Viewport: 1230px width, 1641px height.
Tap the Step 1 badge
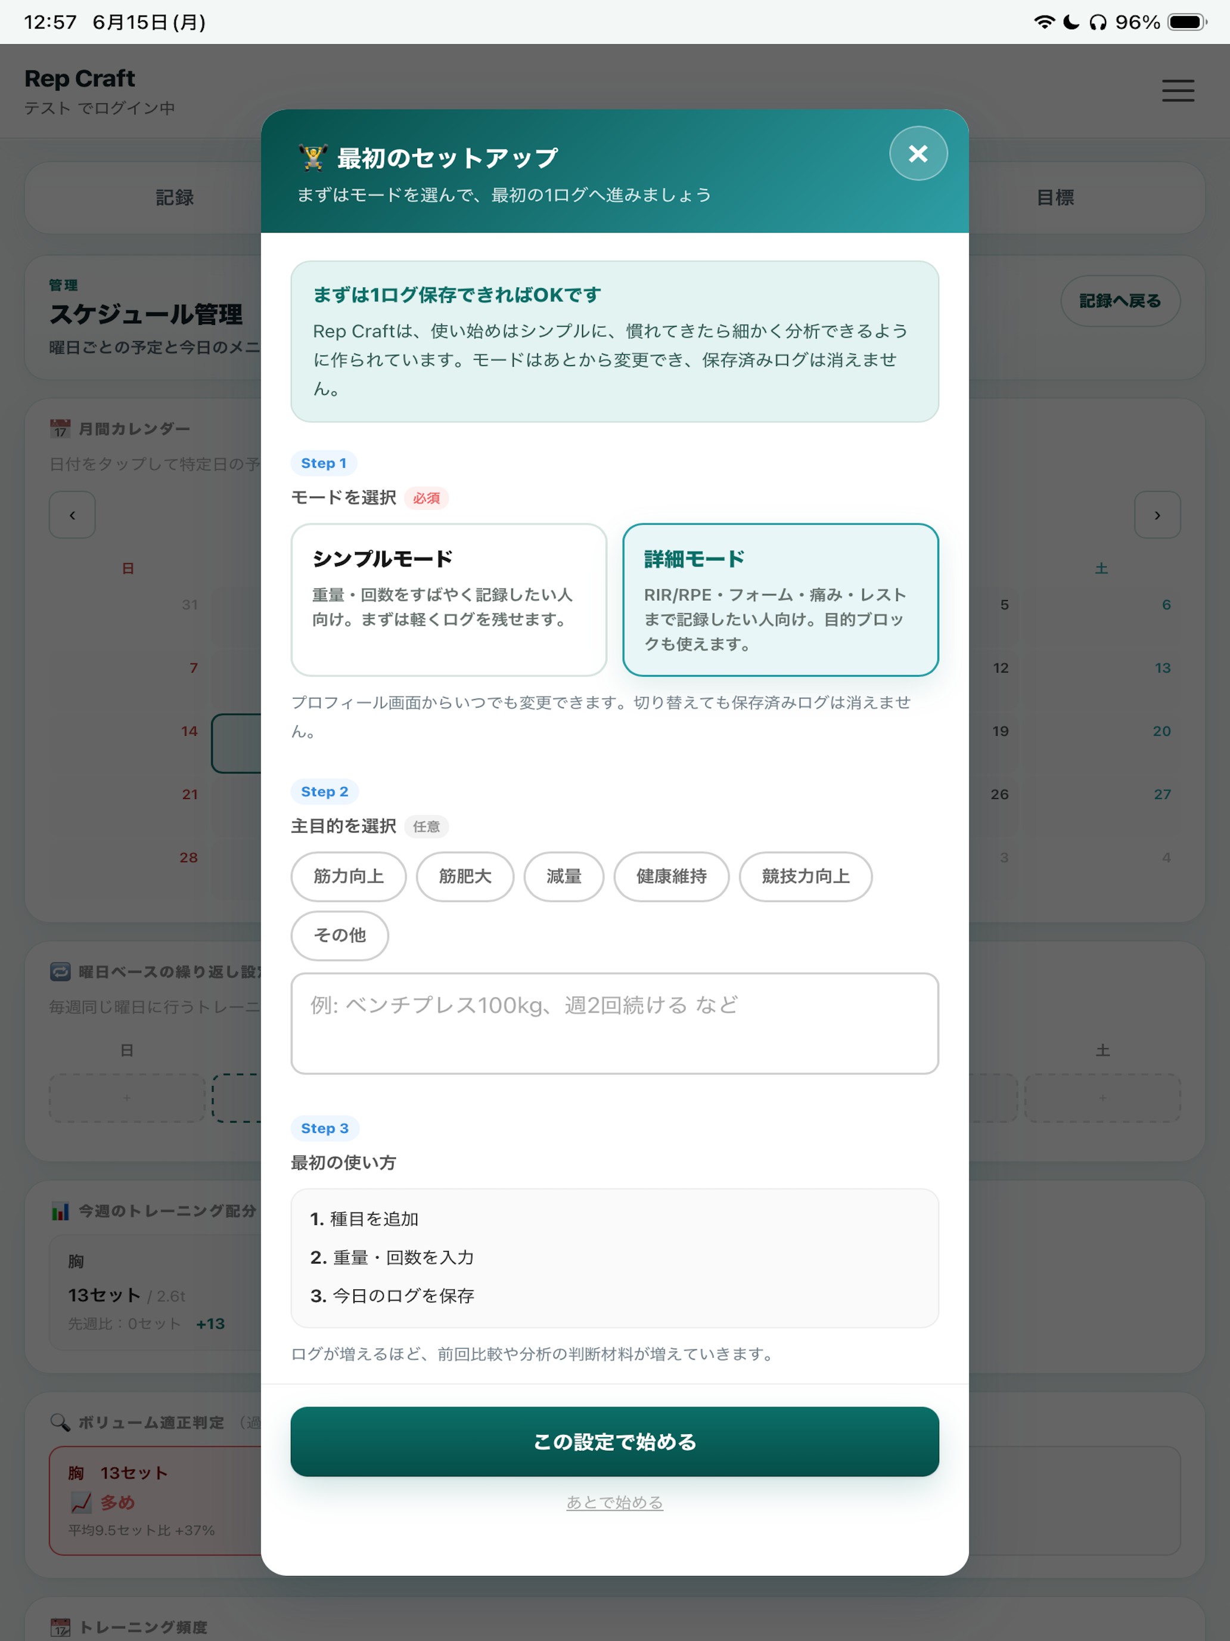coord(324,463)
